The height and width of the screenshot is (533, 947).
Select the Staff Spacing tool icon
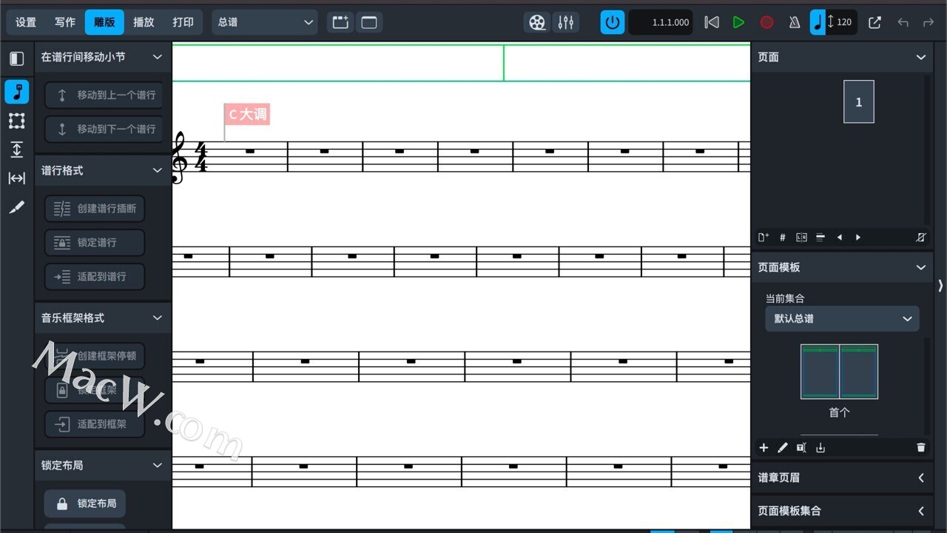click(x=17, y=150)
